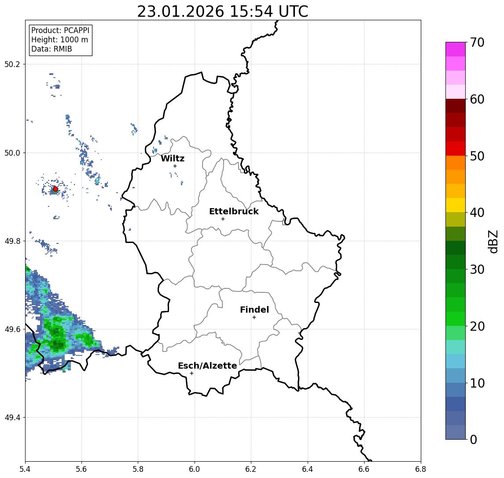Click the colorbar tick label 20
Viewport: 504px width, 478px height.
pyautogui.click(x=477, y=326)
